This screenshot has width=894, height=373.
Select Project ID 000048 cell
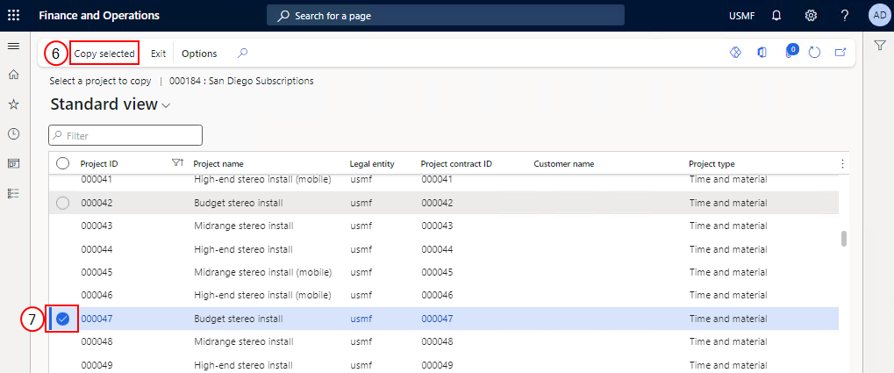pos(97,341)
